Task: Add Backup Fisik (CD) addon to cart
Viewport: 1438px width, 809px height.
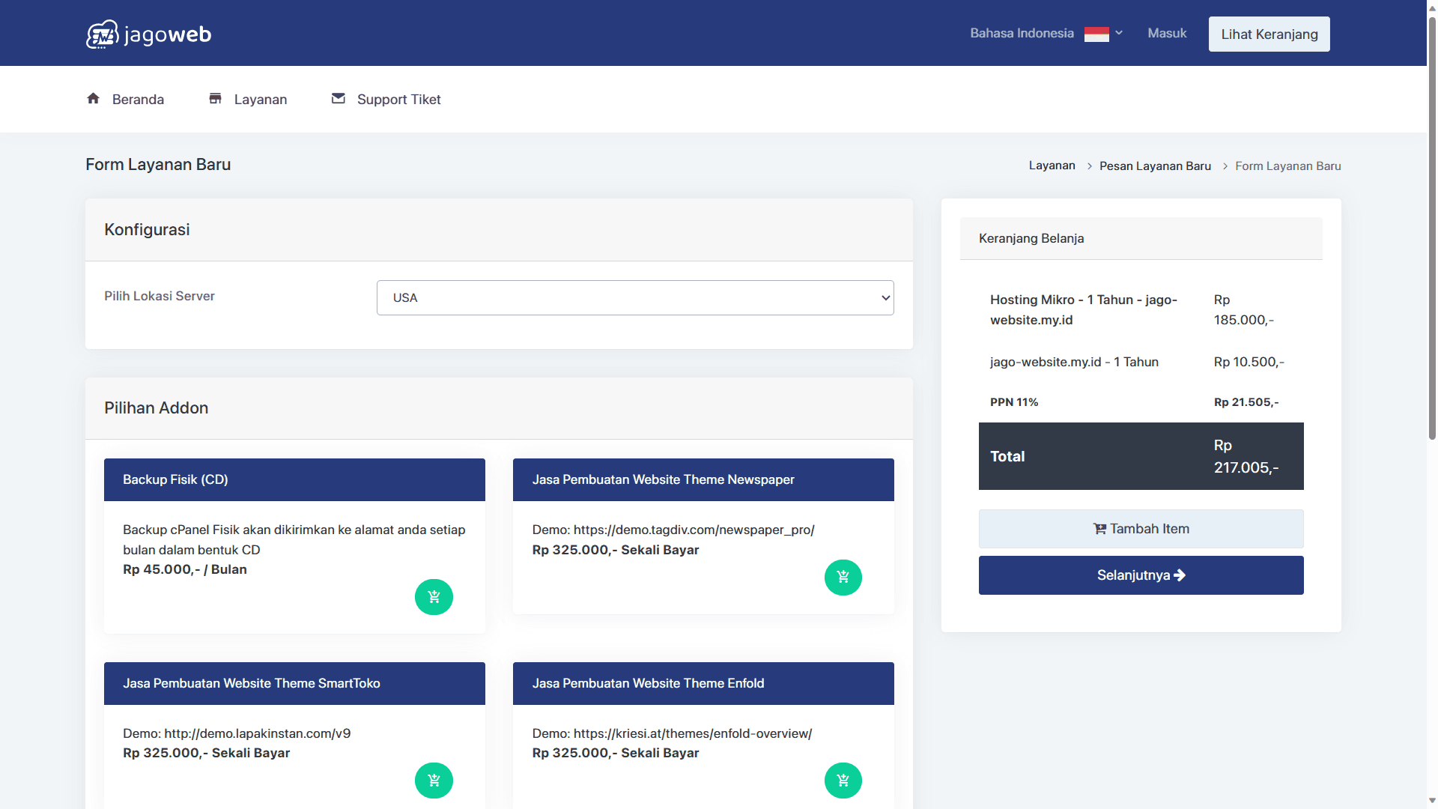Action: click(x=434, y=597)
